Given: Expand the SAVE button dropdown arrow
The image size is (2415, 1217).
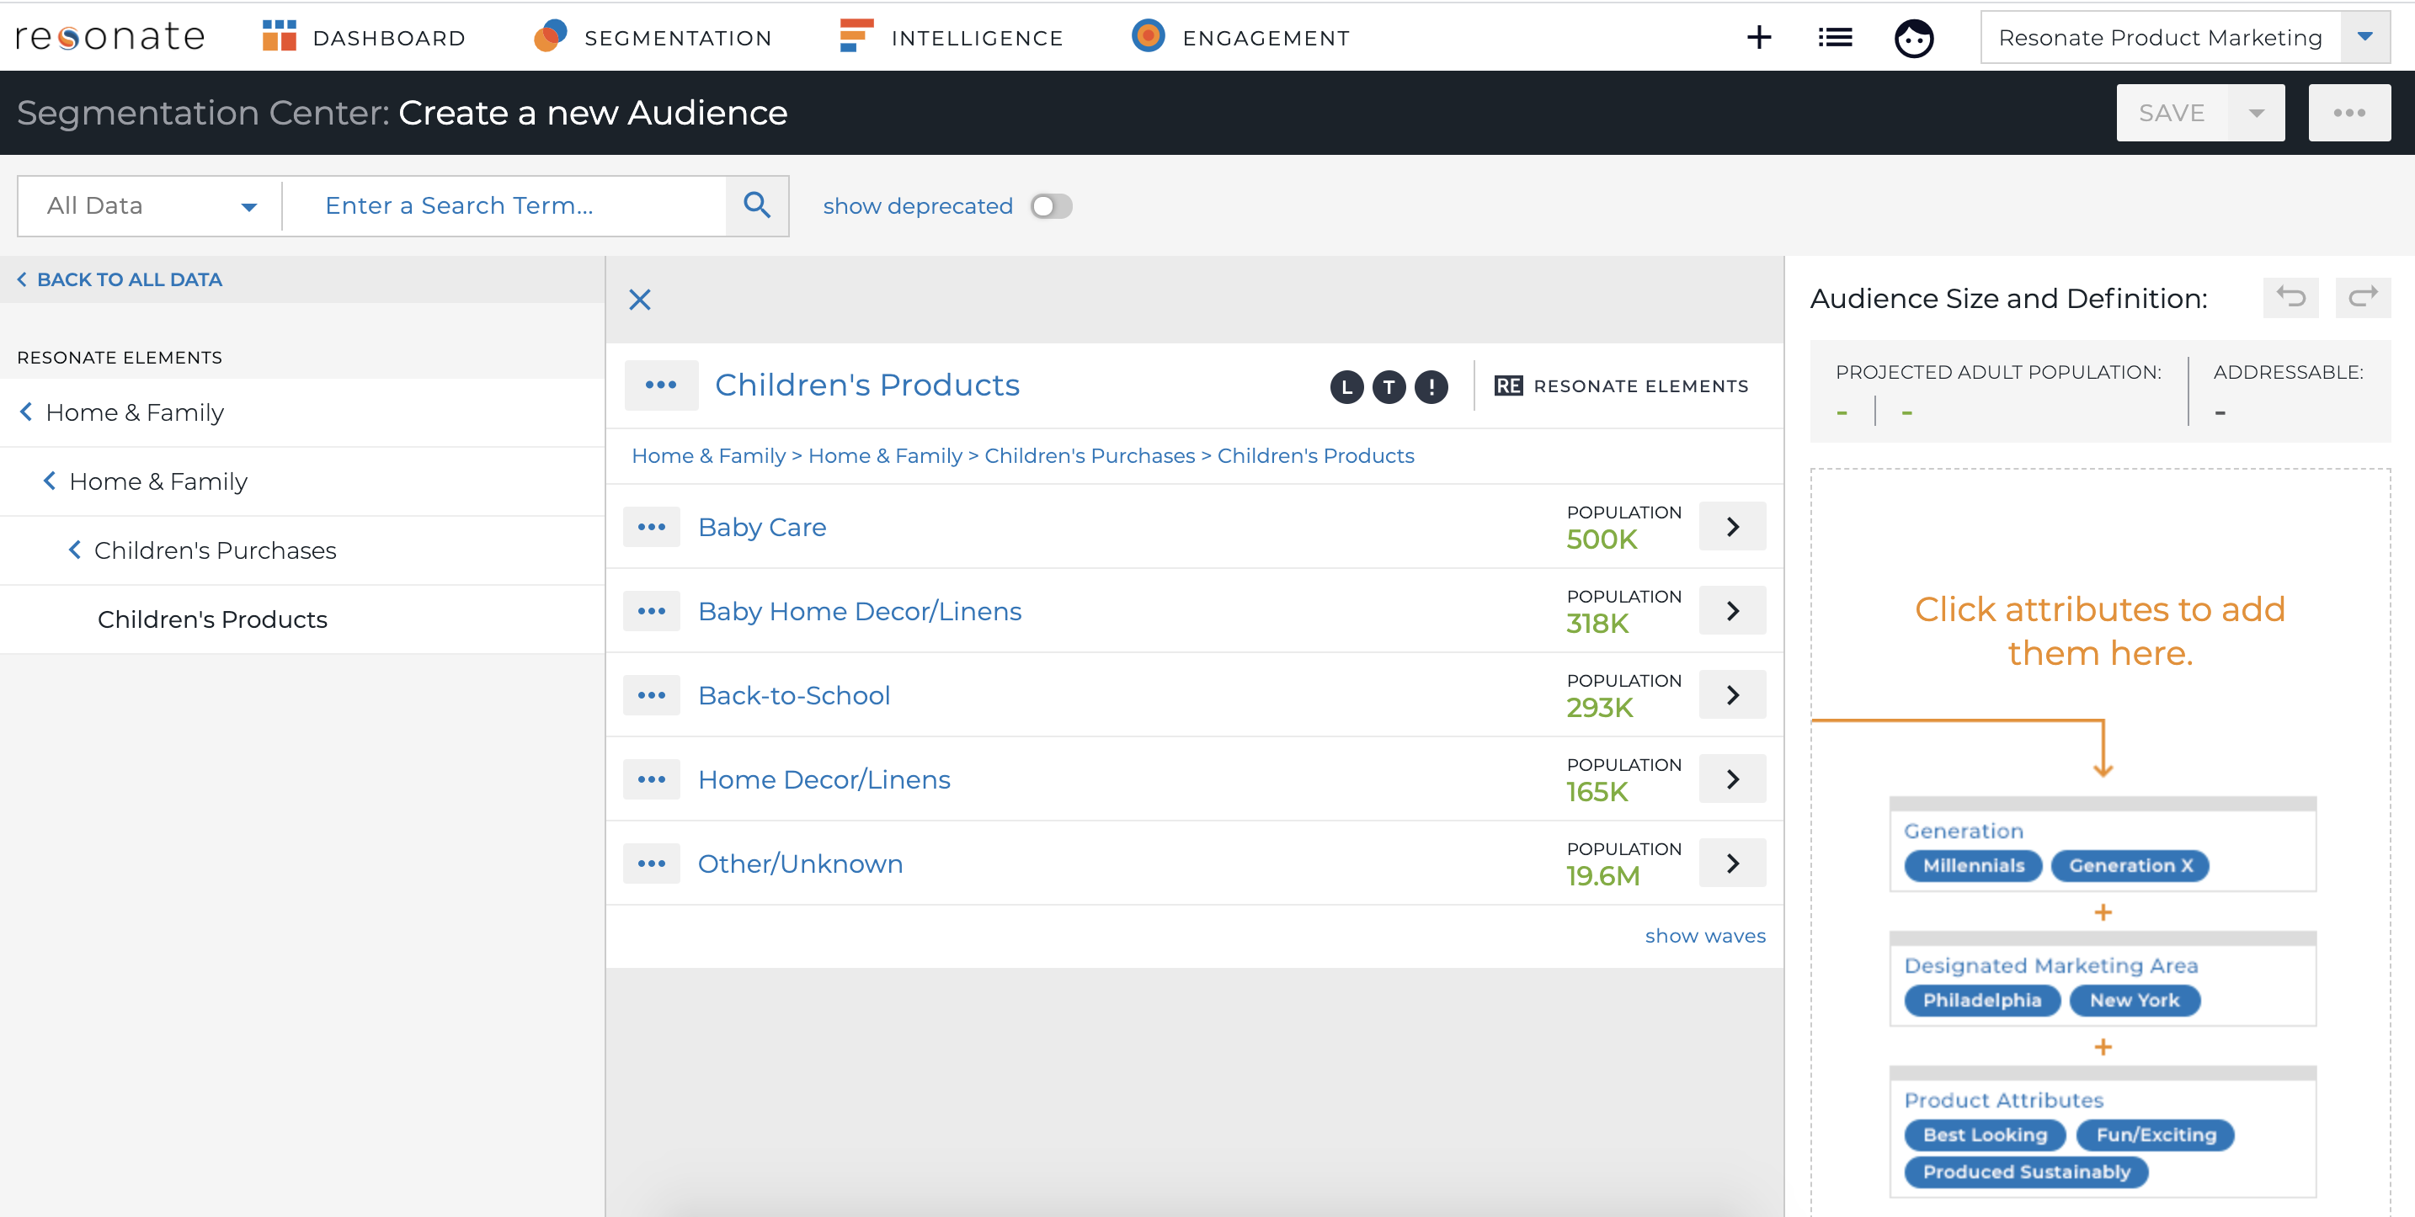Looking at the screenshot, I should pos(2257,114).
